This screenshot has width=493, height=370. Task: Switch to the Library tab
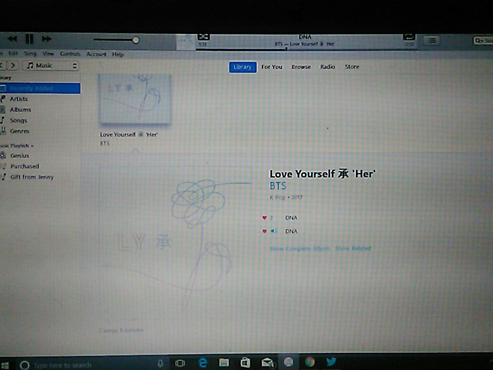pyautogui.click(x=243, y=67)
